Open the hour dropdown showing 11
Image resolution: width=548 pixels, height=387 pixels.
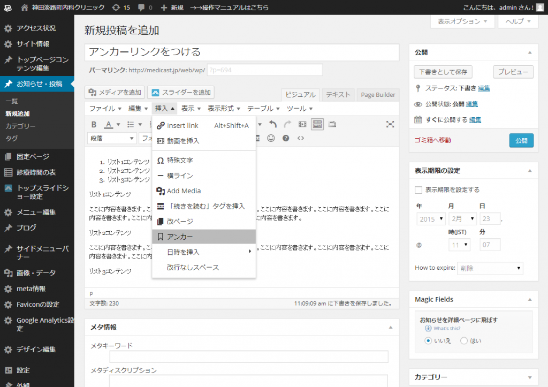[x=459, y=245]
